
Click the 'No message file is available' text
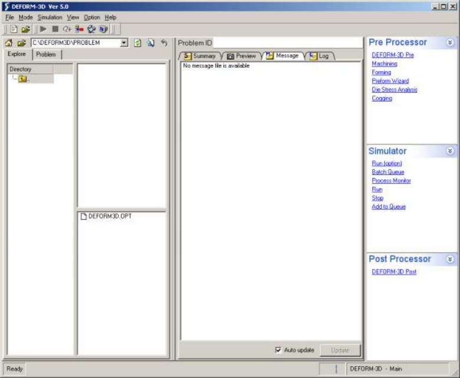pos(216,65)
